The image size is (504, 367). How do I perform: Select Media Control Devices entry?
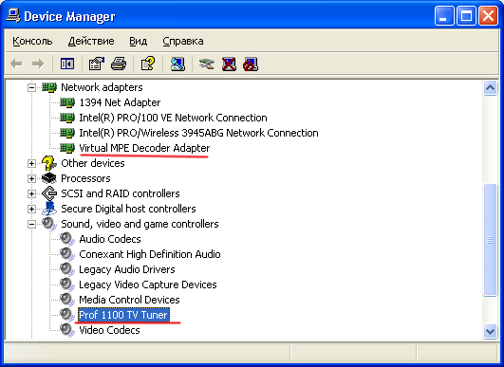(x=129, y=300)
